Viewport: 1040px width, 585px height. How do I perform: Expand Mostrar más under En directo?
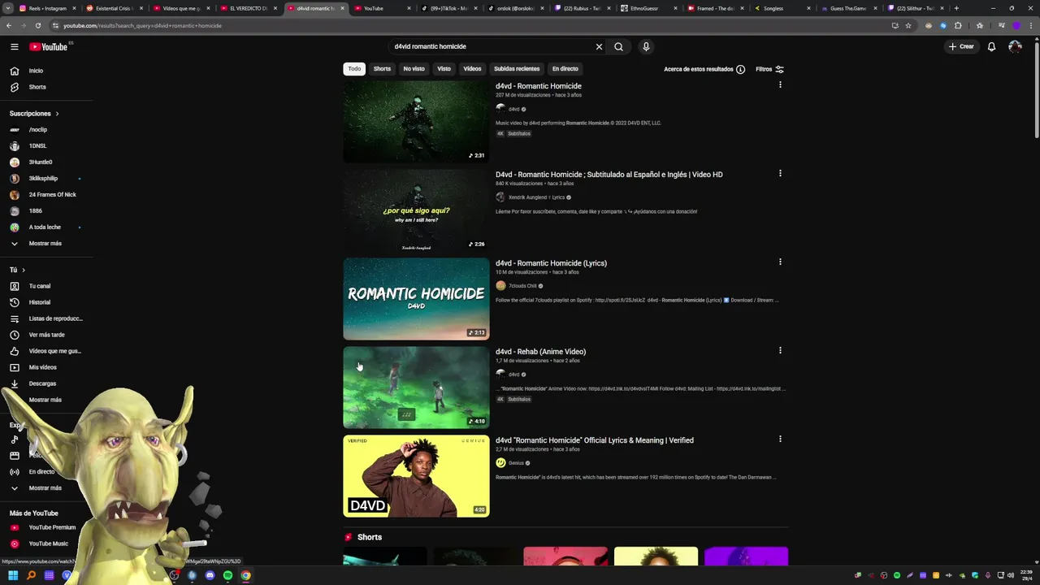[46, 488]
